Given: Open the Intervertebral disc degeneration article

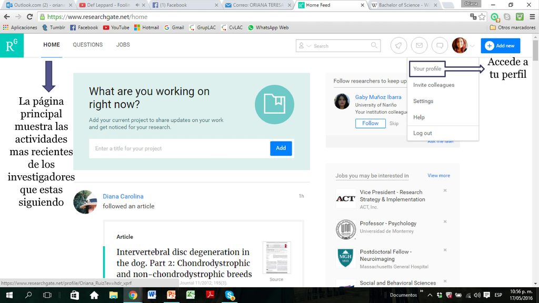Looking at the screenshot, I should 184,263.
